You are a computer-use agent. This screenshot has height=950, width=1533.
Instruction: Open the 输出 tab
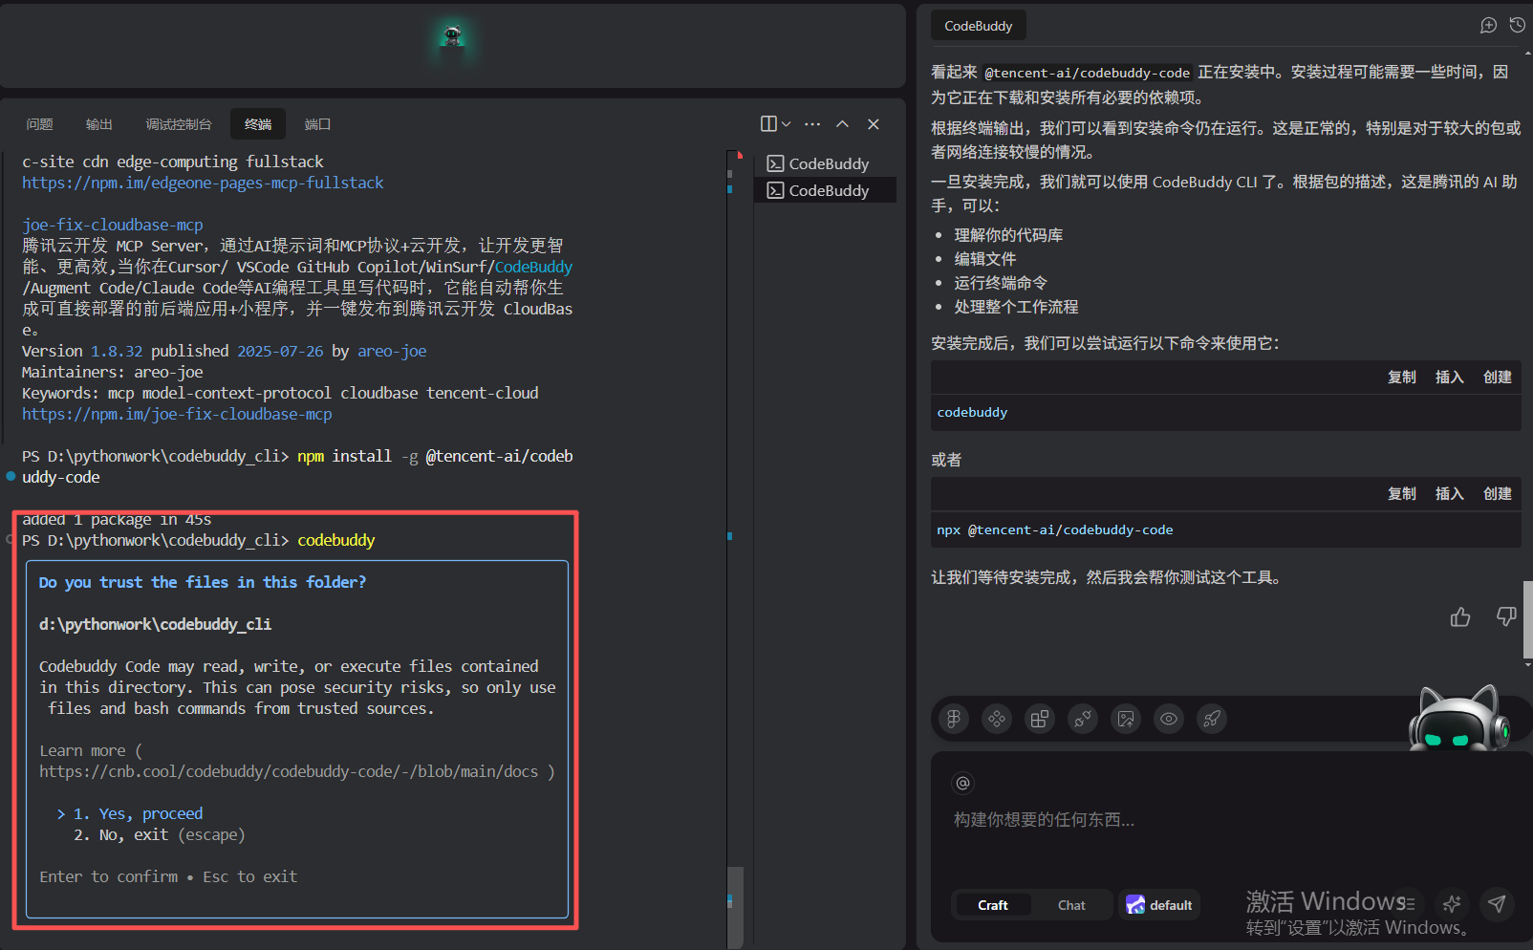99,124
